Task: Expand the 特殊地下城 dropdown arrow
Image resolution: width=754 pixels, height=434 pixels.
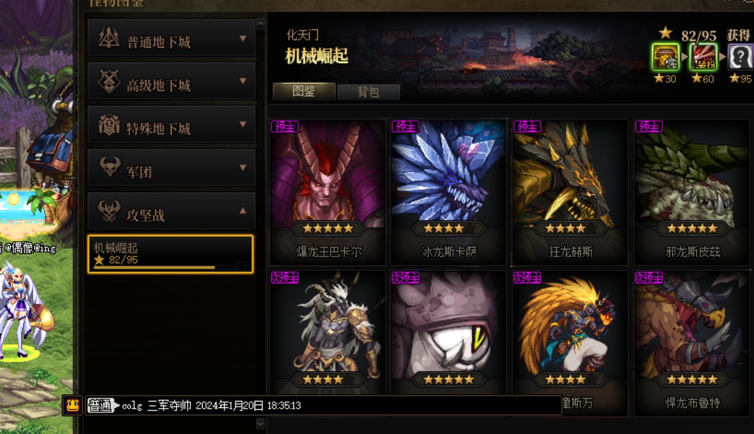Action: point(243,124)
